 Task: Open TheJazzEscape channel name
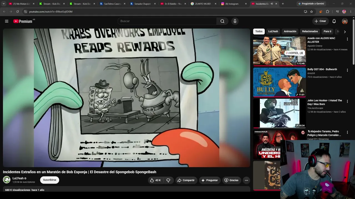[315, 108]
